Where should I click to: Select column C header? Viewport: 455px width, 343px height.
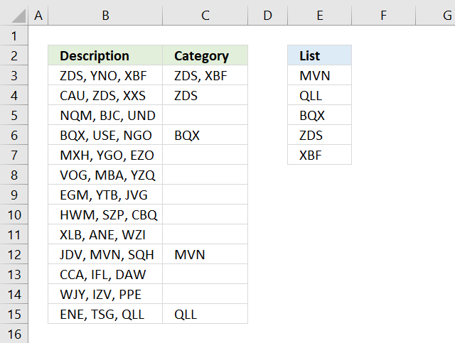(x=205, y=15)
